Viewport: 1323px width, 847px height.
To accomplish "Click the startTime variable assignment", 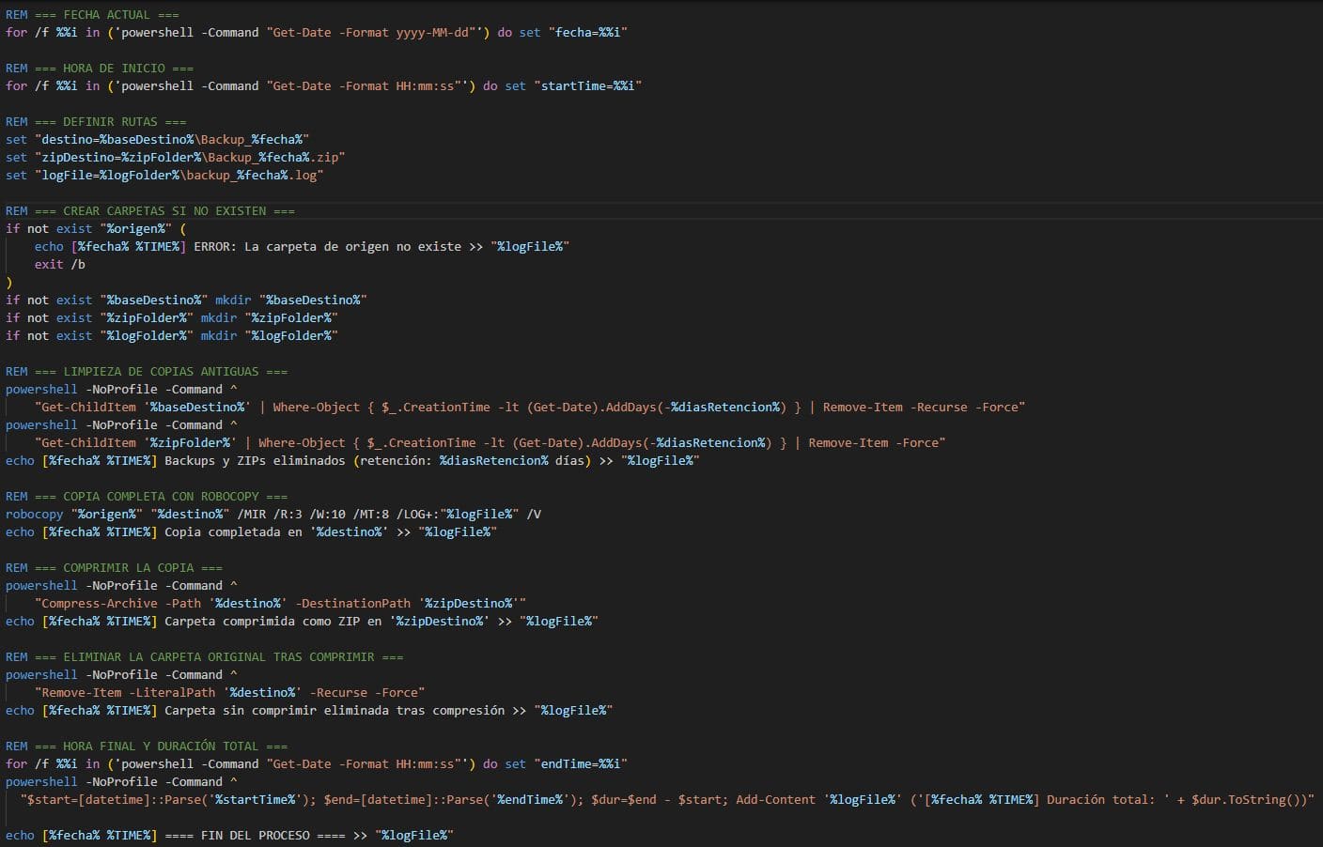I will point(588,85).
